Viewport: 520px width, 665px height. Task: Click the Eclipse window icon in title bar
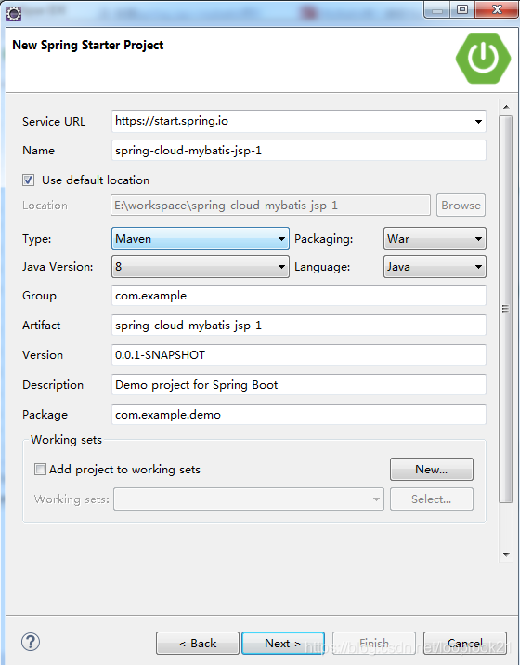point(14,14)
